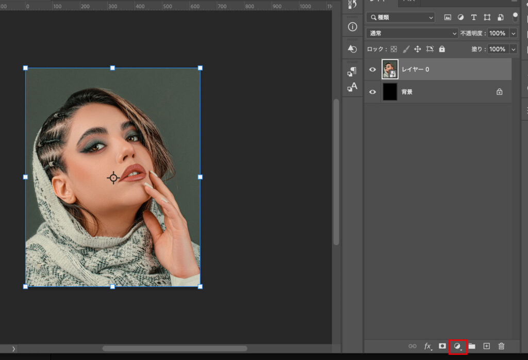Toggle visibility of 背景 layer

tap(373, 92)
